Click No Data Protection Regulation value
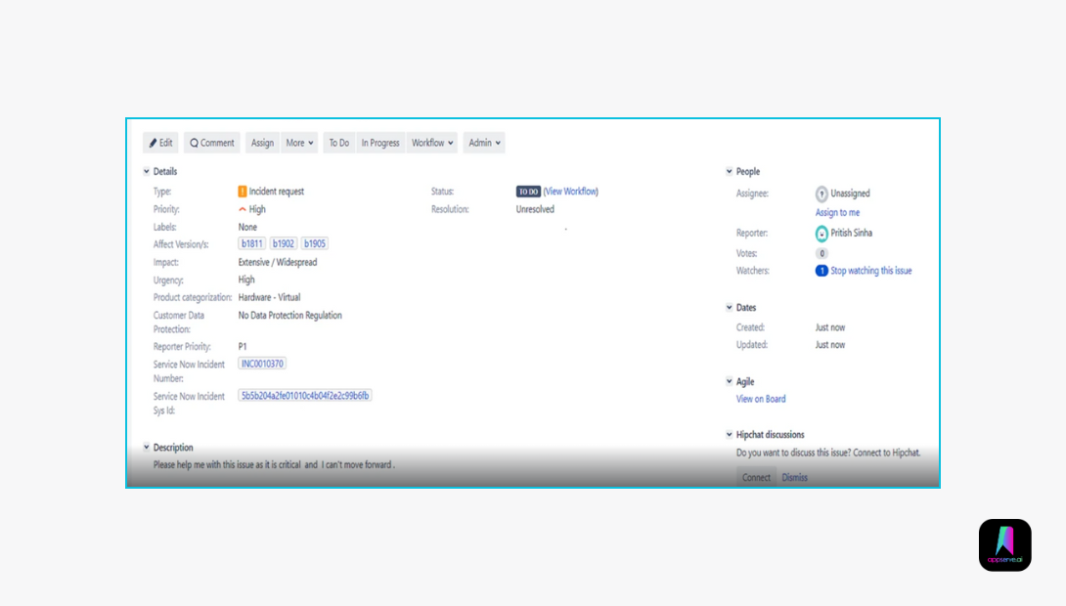Screen dimensions: 1066x606 pos(289,316)
